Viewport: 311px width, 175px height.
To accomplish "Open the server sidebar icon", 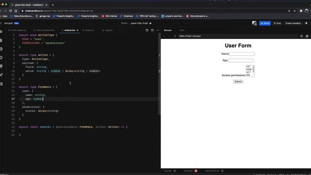I will tap(1, 66).
